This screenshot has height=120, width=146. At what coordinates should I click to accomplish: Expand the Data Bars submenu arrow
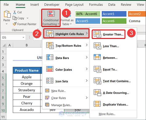87,57
